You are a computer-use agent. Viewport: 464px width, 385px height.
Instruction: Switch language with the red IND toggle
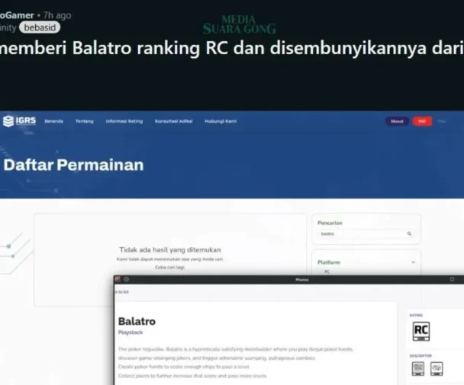[421, 121]
